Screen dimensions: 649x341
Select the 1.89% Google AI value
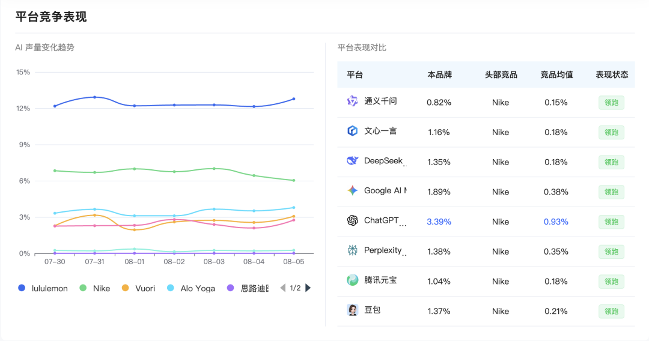point(439,192)
